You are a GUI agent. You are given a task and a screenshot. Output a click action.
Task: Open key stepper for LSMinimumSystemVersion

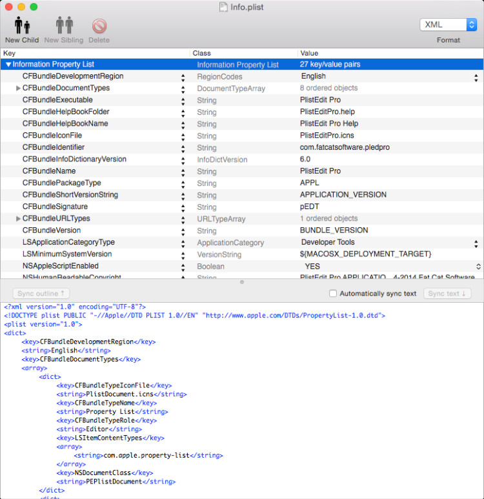(183, 256)
